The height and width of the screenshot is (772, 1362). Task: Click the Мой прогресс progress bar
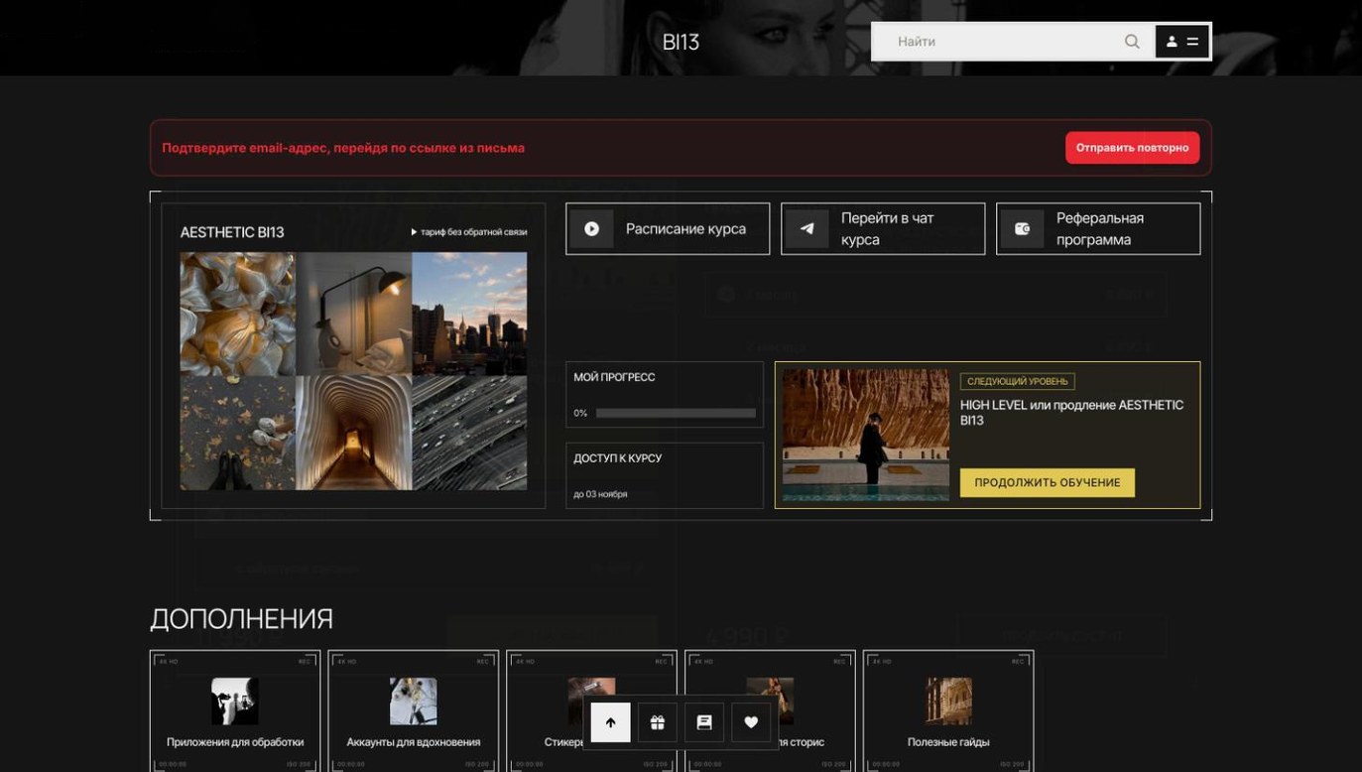tap(676, 413)
